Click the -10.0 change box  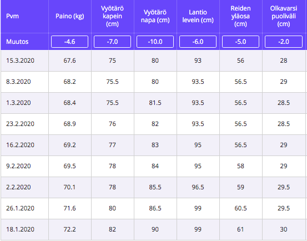[x=155, y=42]
